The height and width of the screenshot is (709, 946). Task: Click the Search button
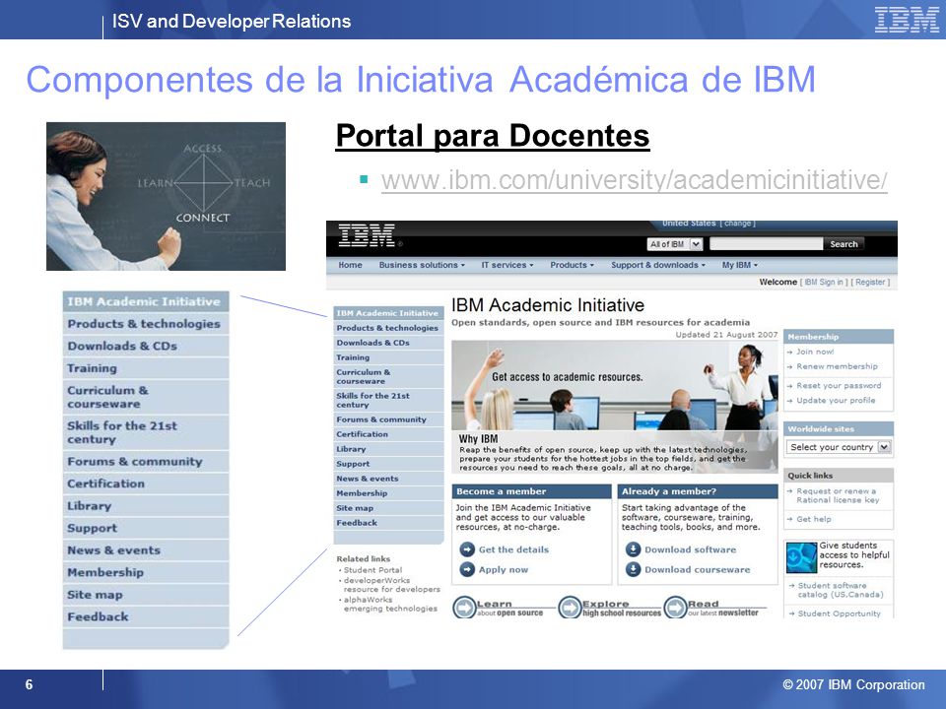pos(844,244)
